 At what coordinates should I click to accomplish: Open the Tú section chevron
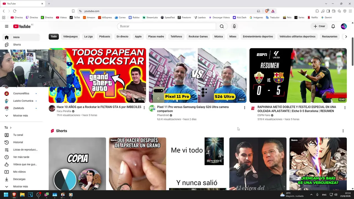point(11,128)
